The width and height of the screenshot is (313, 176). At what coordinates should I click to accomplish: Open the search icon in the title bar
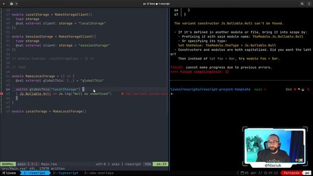302,3
